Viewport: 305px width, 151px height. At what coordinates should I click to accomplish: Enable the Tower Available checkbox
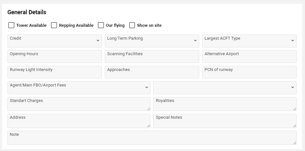pos(11,25)
